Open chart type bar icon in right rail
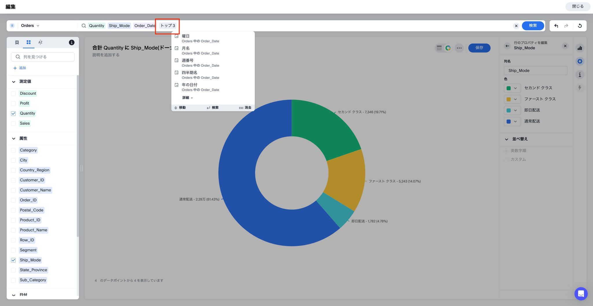 [580, 48]
